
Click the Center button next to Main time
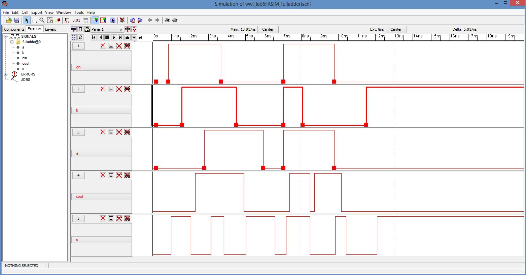point(268,29)
